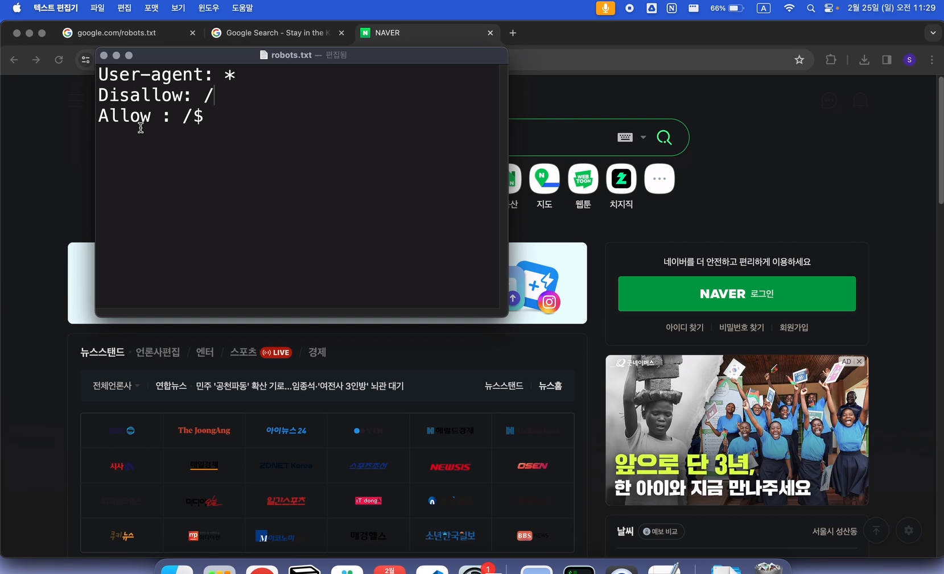Open the 비밀번호 찾기 link
Screen dimensions: 944x574
coord(741,328)
